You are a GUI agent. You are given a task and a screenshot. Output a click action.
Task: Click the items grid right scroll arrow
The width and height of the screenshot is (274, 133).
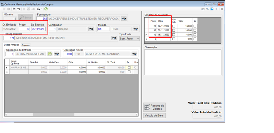137,114
